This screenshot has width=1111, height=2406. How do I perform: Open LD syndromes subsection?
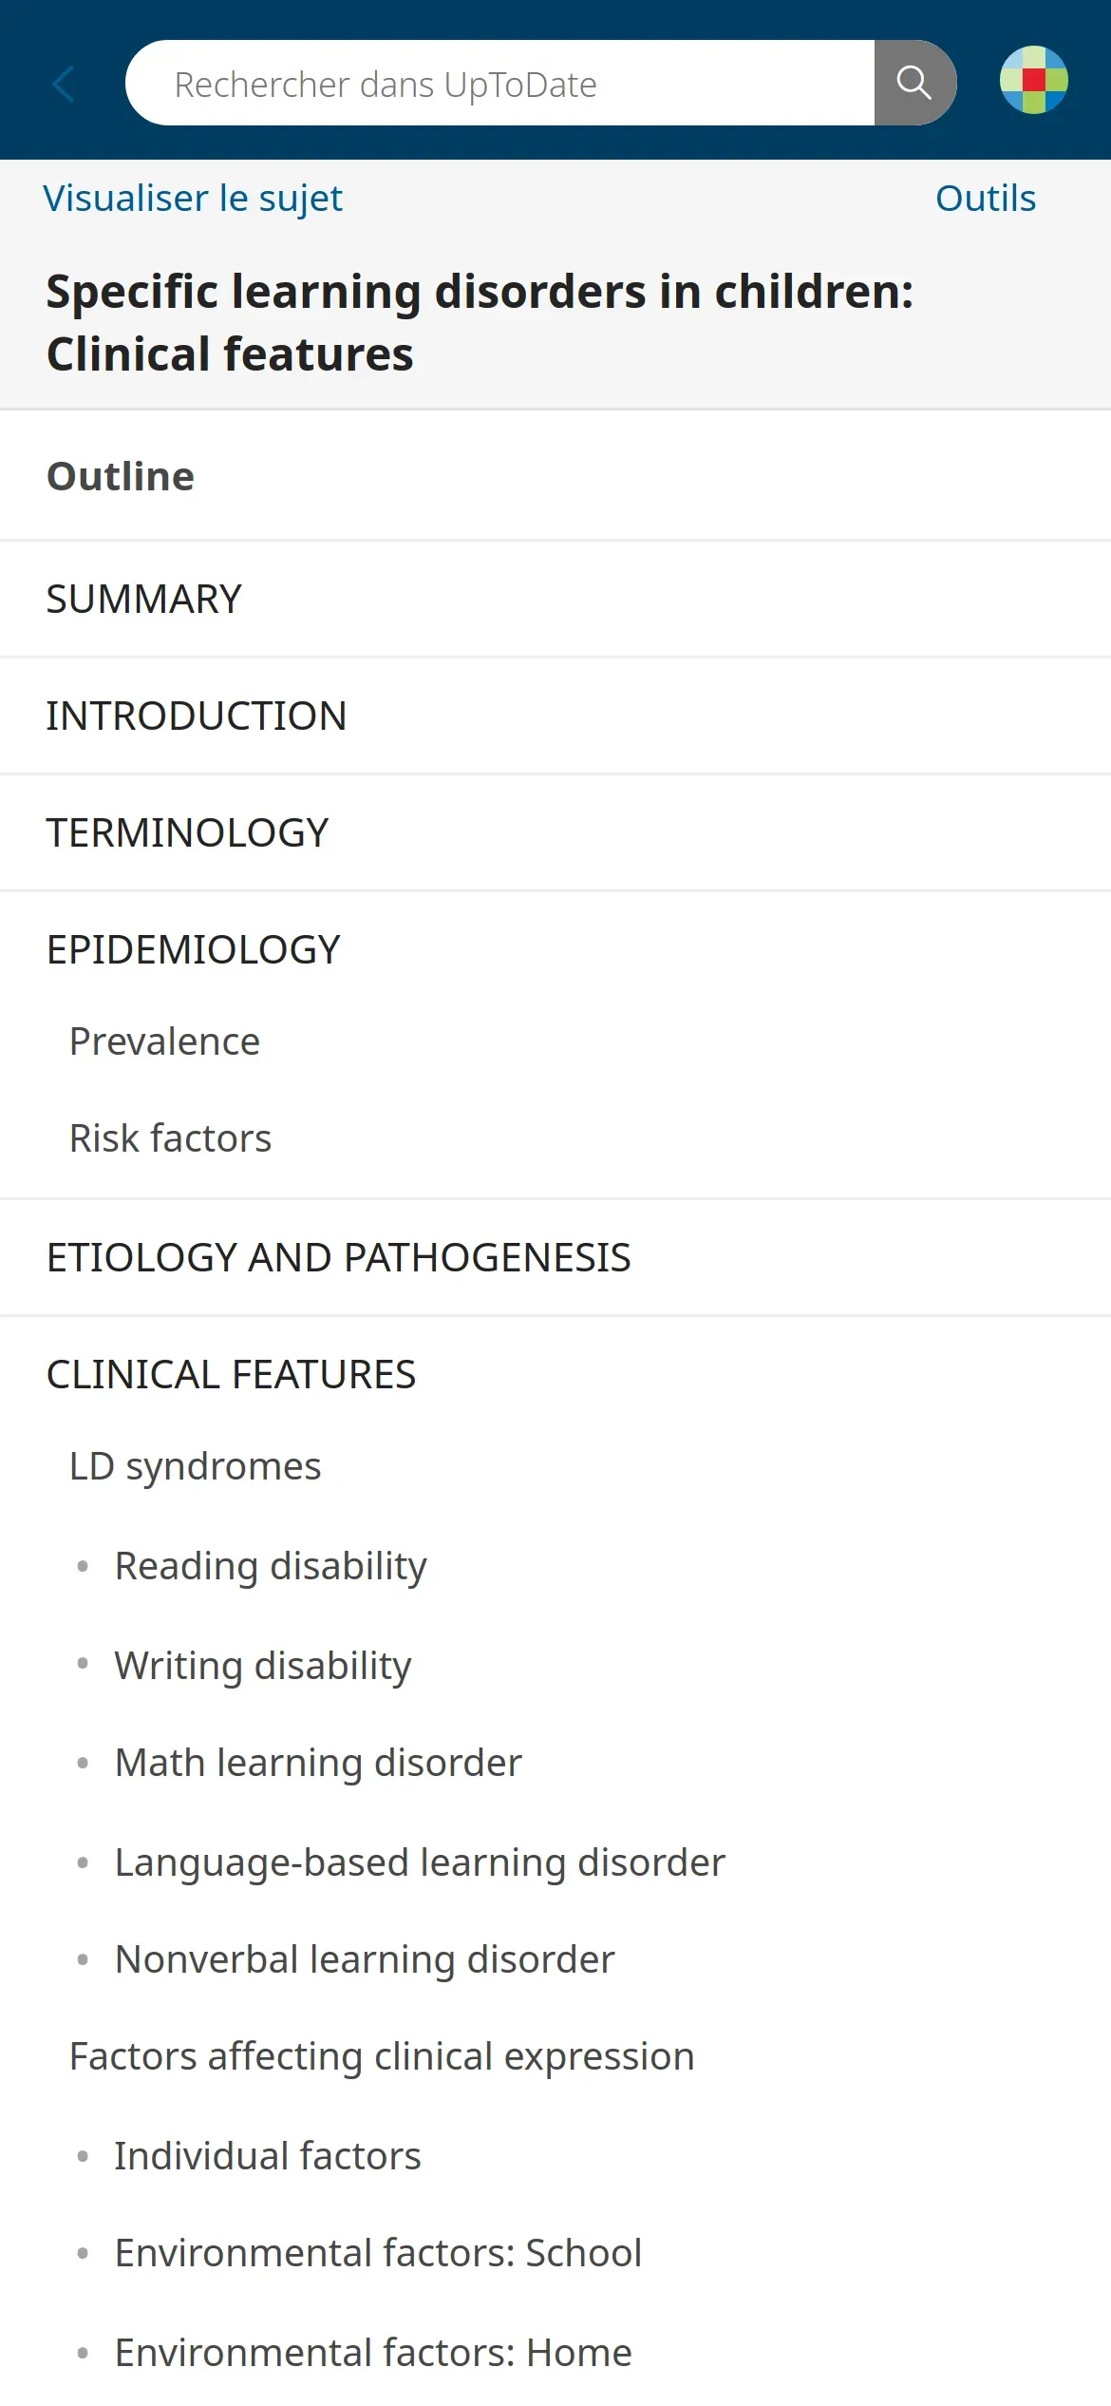196,1466
